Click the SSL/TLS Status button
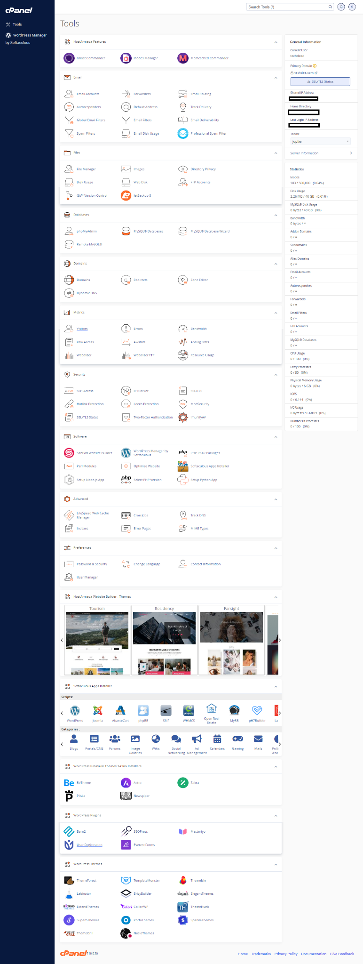The width and height of the screenshot is (363, 964). click(320, 81)
